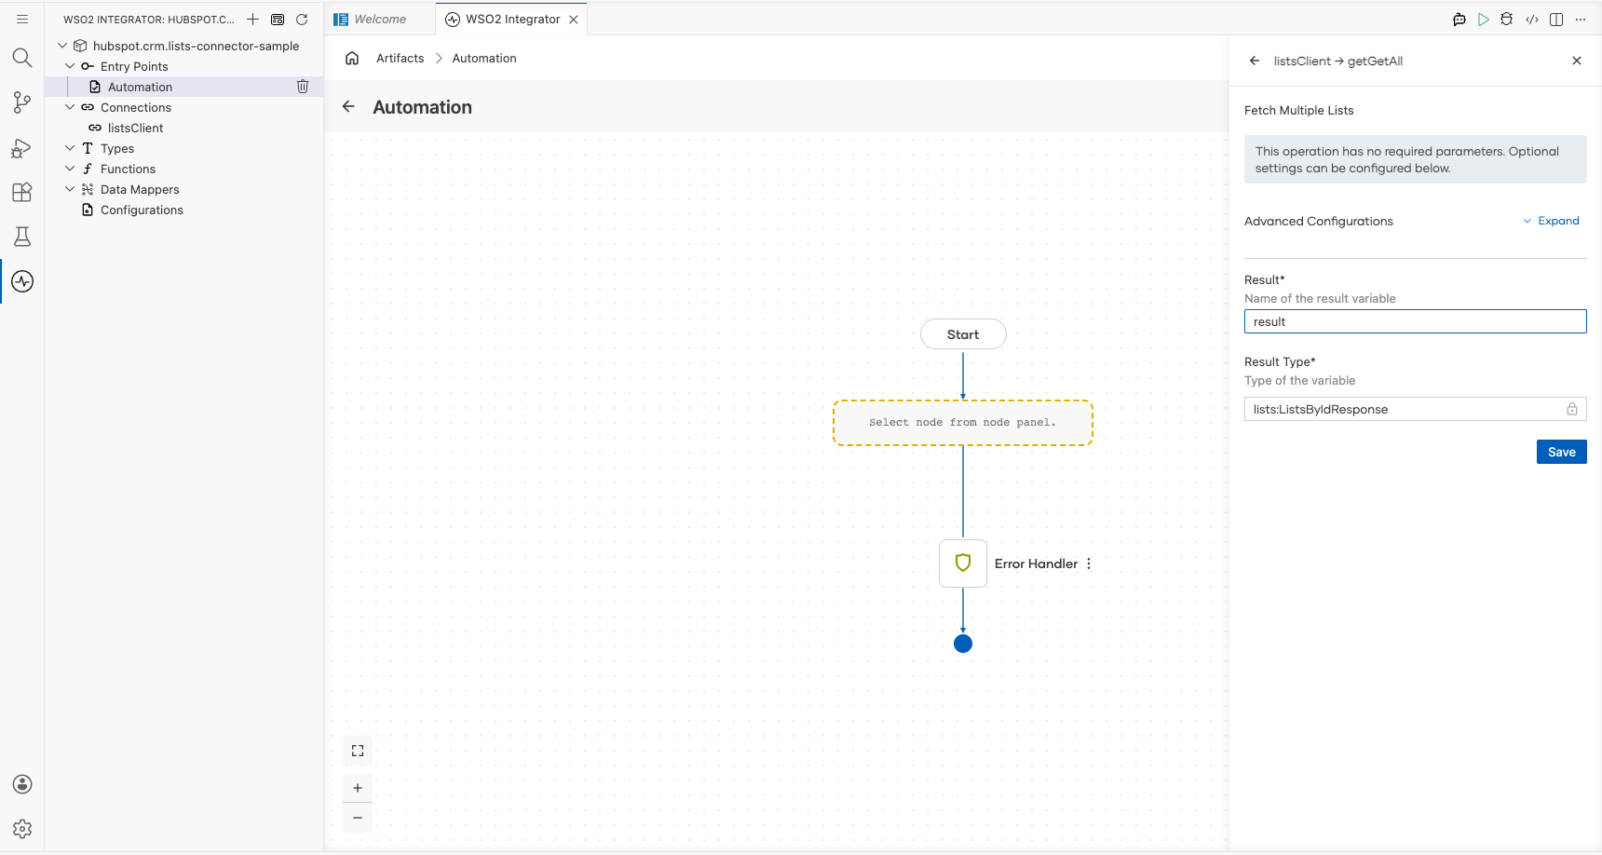Screen dimensions: 1602x855
Task: Split the editor layout
Action: [1556, 19]
